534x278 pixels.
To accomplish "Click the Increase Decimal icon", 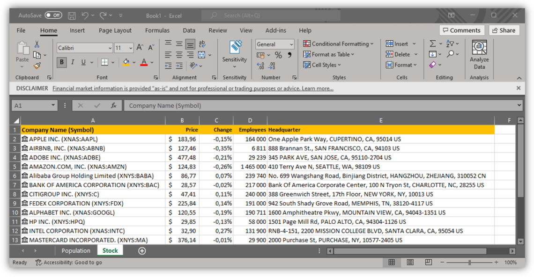I will 260,66.
